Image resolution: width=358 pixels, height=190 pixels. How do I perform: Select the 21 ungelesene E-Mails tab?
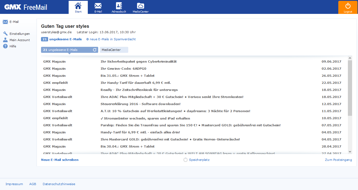point(69,50)
